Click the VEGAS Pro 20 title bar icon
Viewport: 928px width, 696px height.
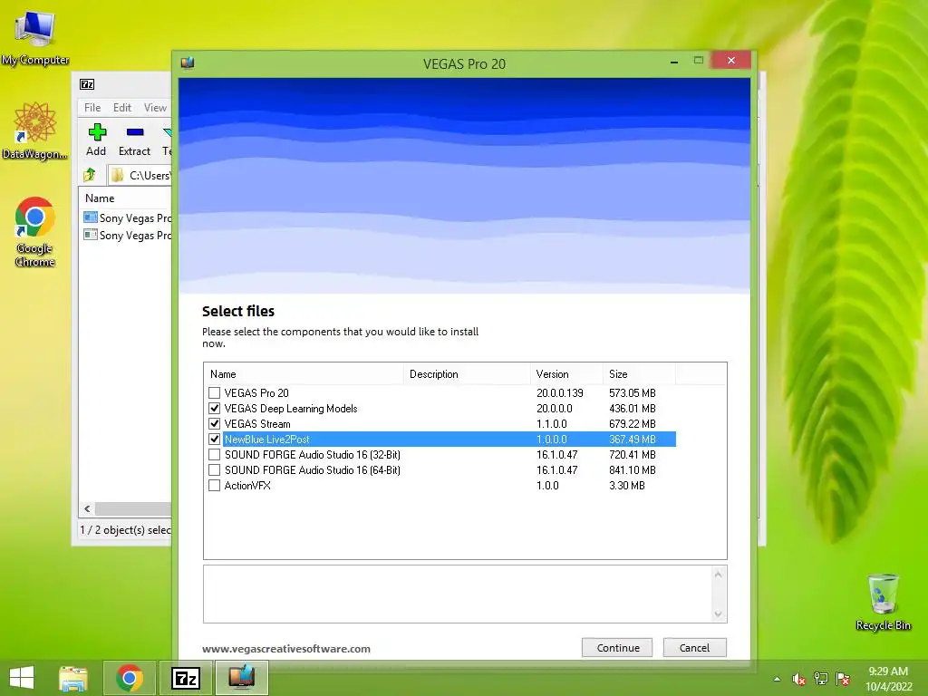point(188,63)
